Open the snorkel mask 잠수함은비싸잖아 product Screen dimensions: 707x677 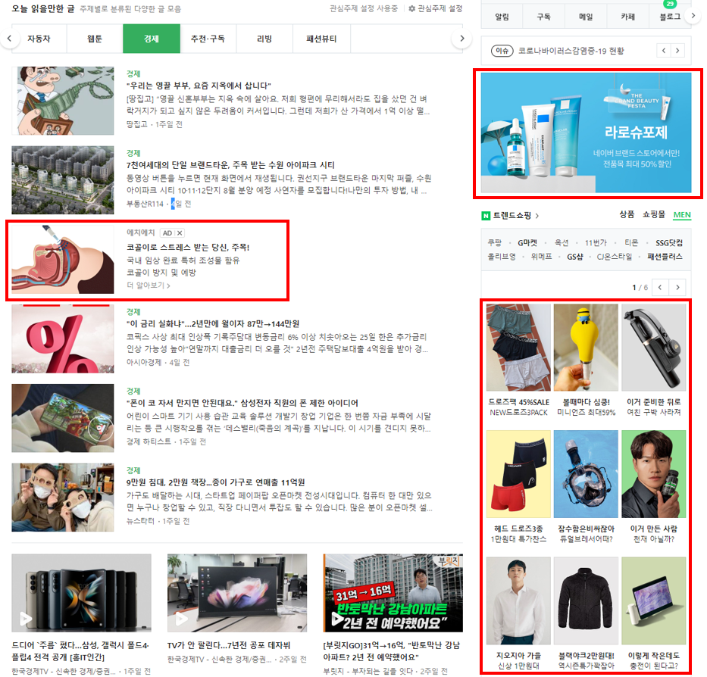pyautogui.click(x=586, y=487)
